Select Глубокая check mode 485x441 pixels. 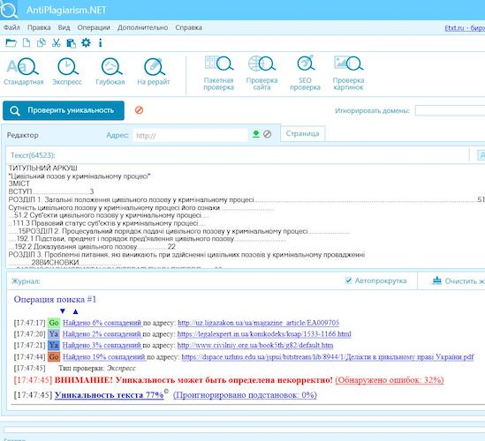tap(110, 71)
